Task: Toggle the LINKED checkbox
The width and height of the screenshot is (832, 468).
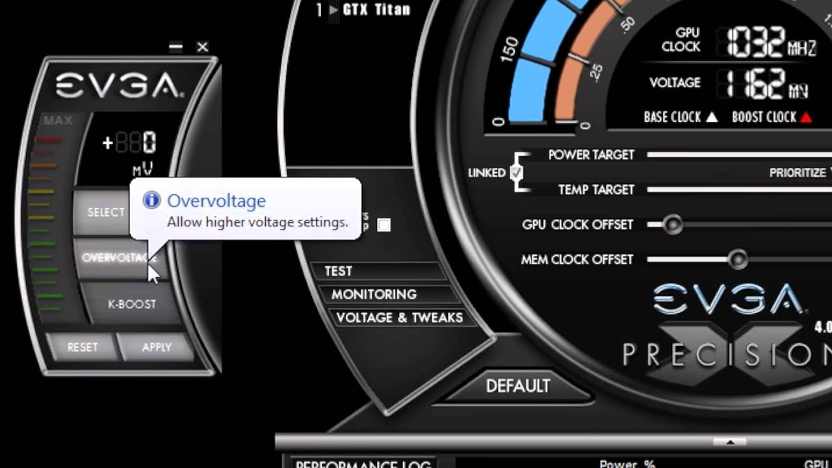Action: (x=516, y=173)
